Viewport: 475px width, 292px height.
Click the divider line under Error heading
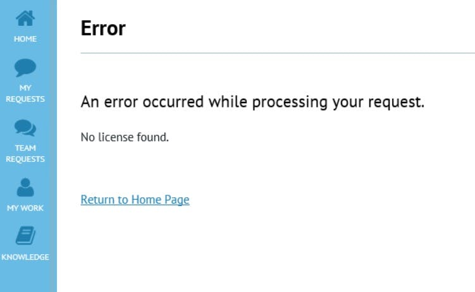pos(278,53)
